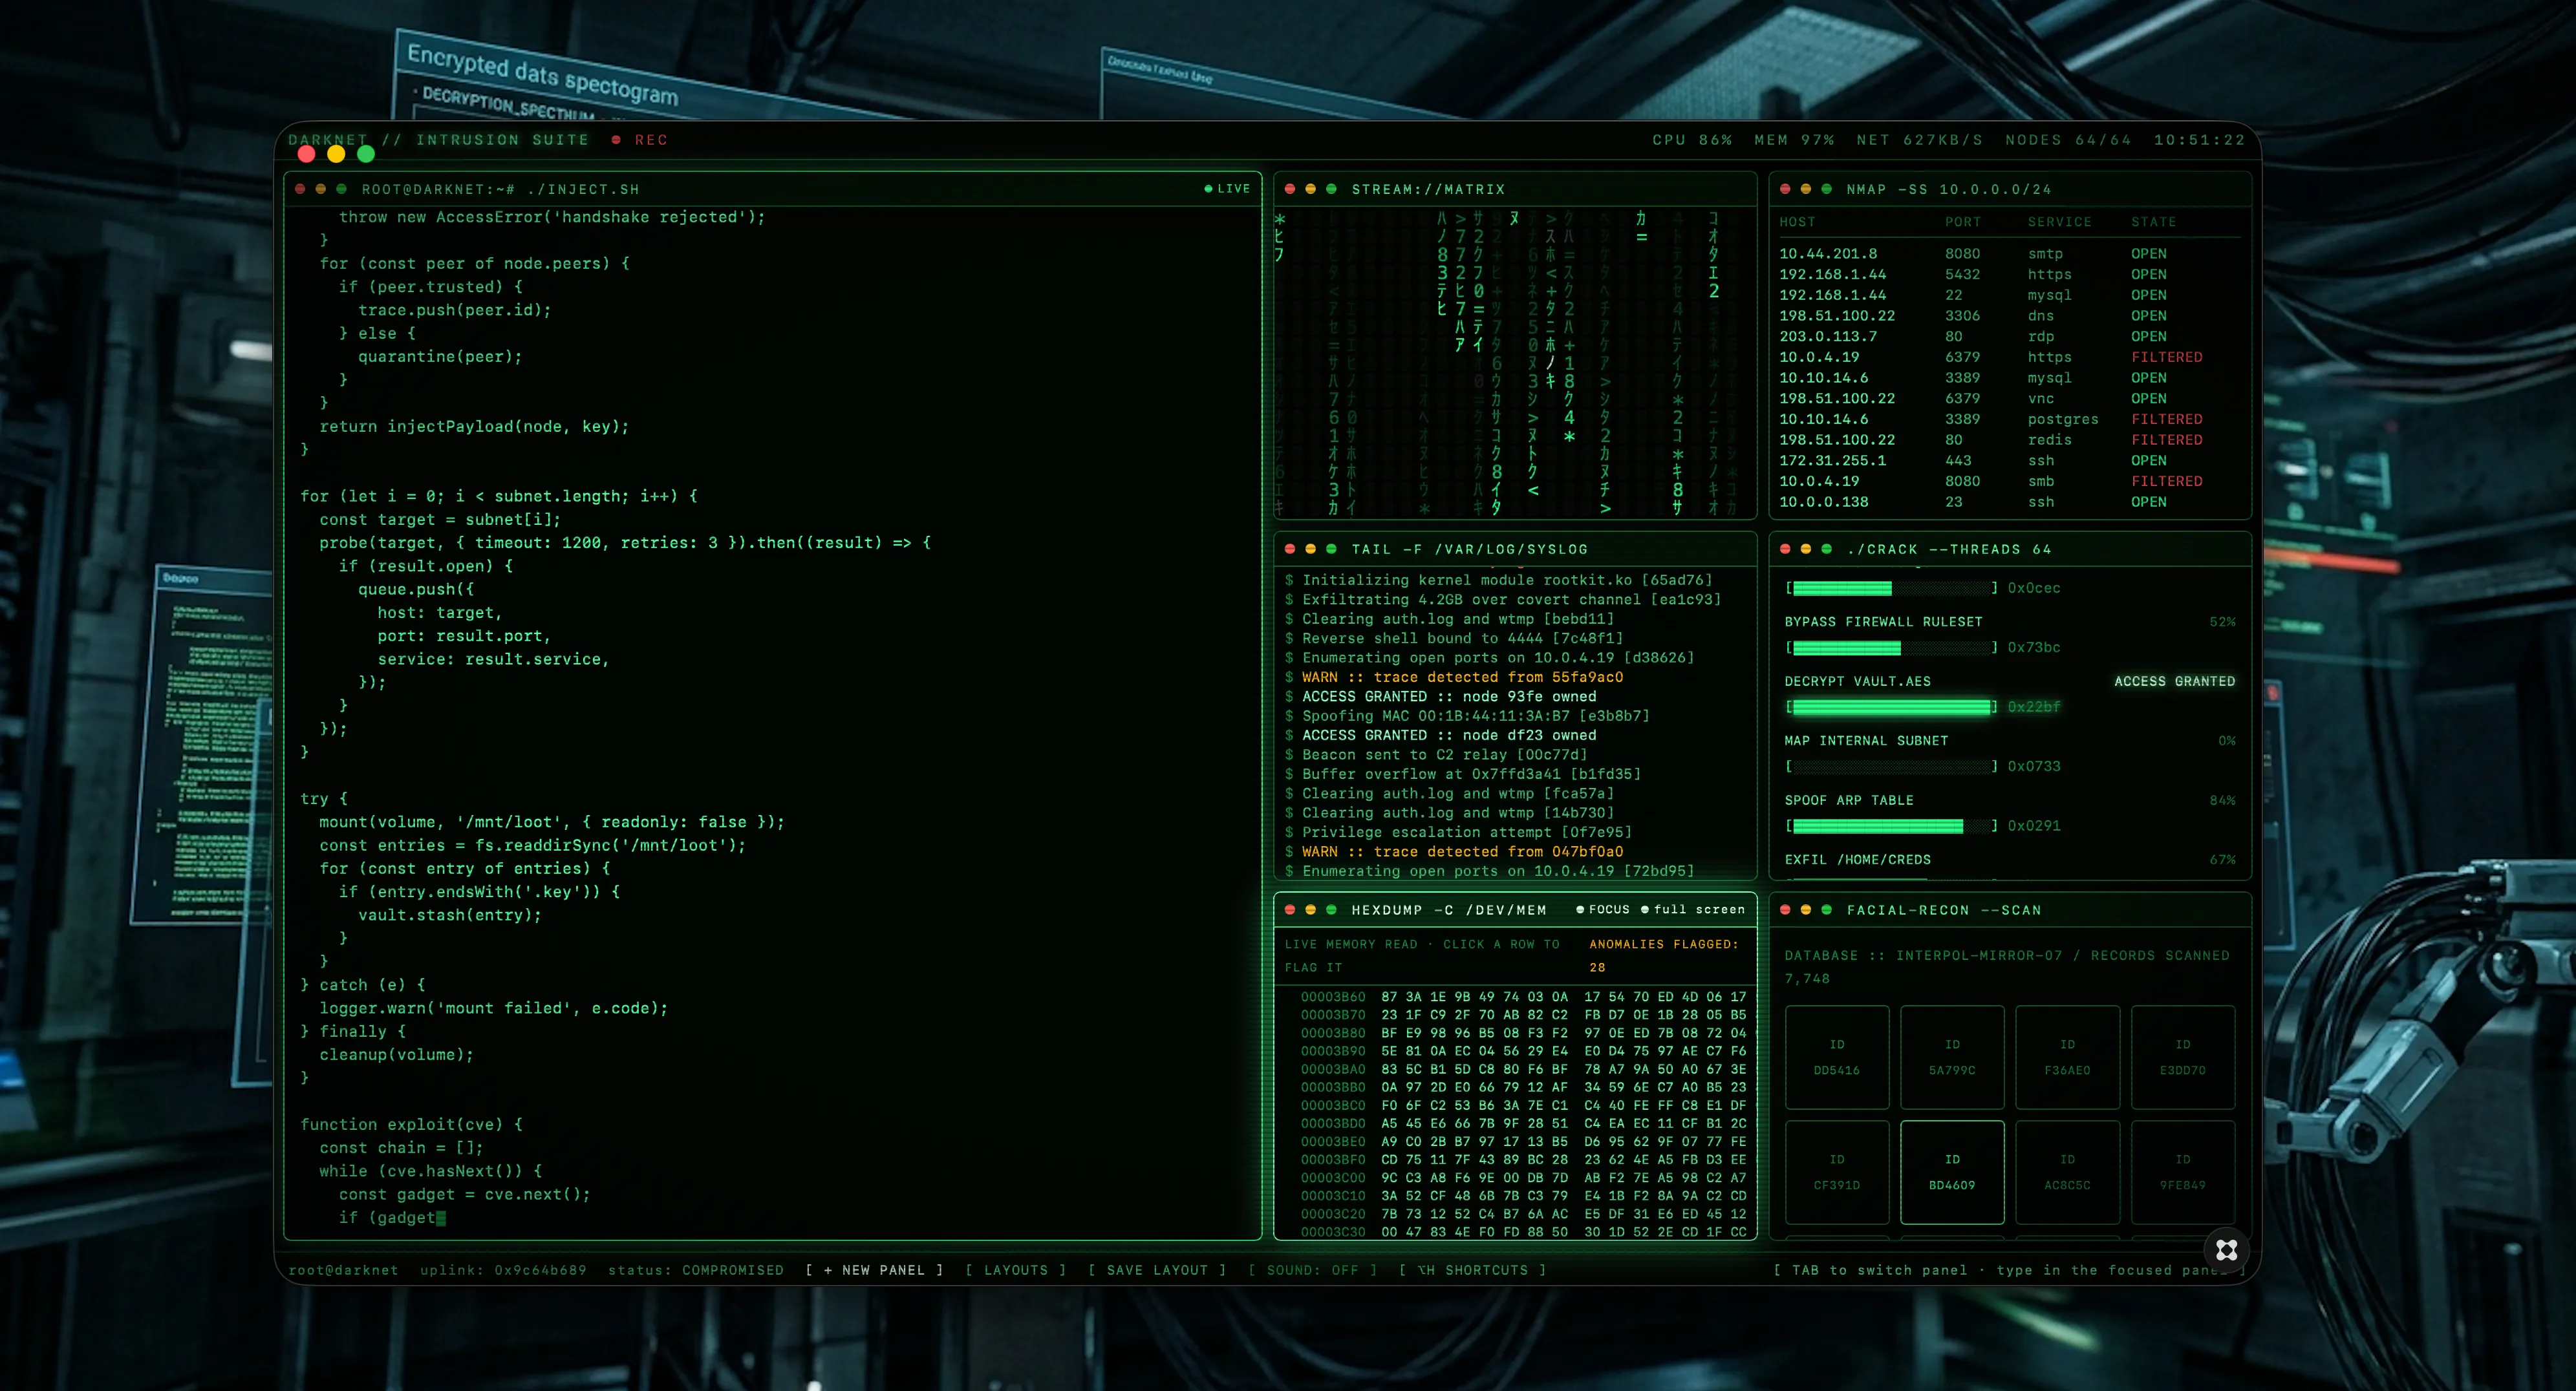Select highlighted face card ID BD4609
Viewport: 2576px width, 1391px height.
pyautogui.click(x=1952, y=1172)
